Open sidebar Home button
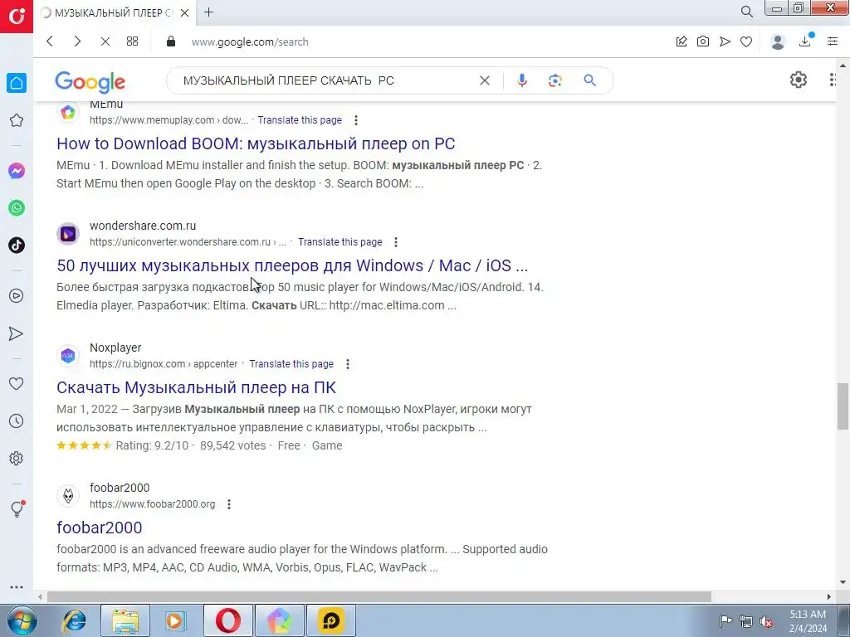Image resolution: width=850 pixels, height=637 pixels. 17,83
